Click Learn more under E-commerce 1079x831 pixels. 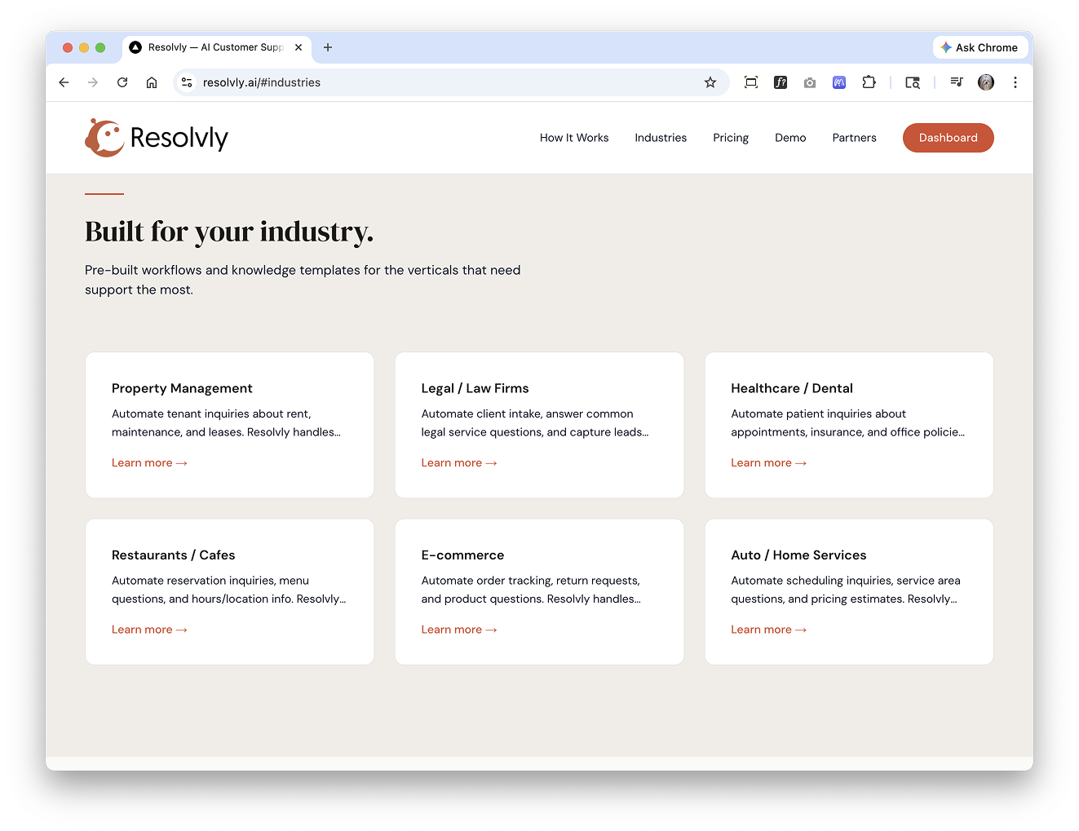[x=459, y=629]
